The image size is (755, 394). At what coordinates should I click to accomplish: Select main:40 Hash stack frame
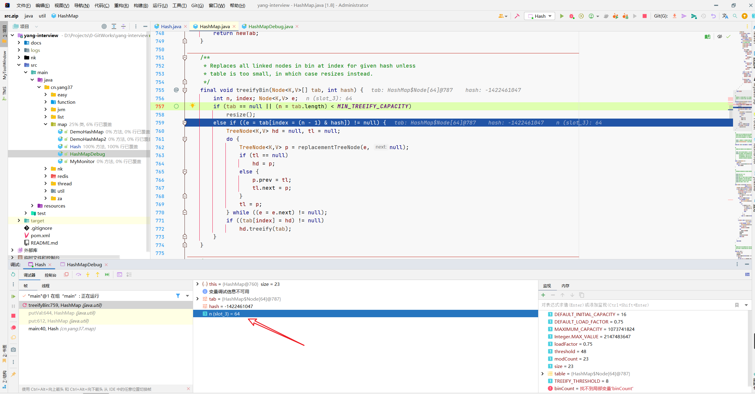(106, 328)
